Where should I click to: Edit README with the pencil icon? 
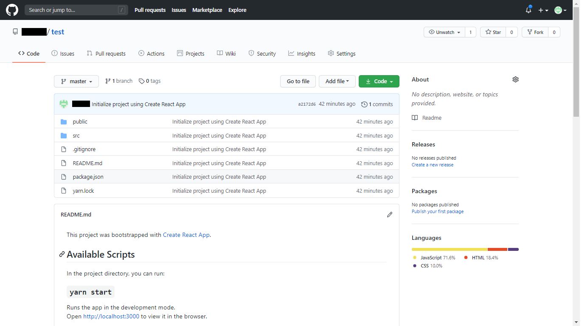[x=390, y=215]
